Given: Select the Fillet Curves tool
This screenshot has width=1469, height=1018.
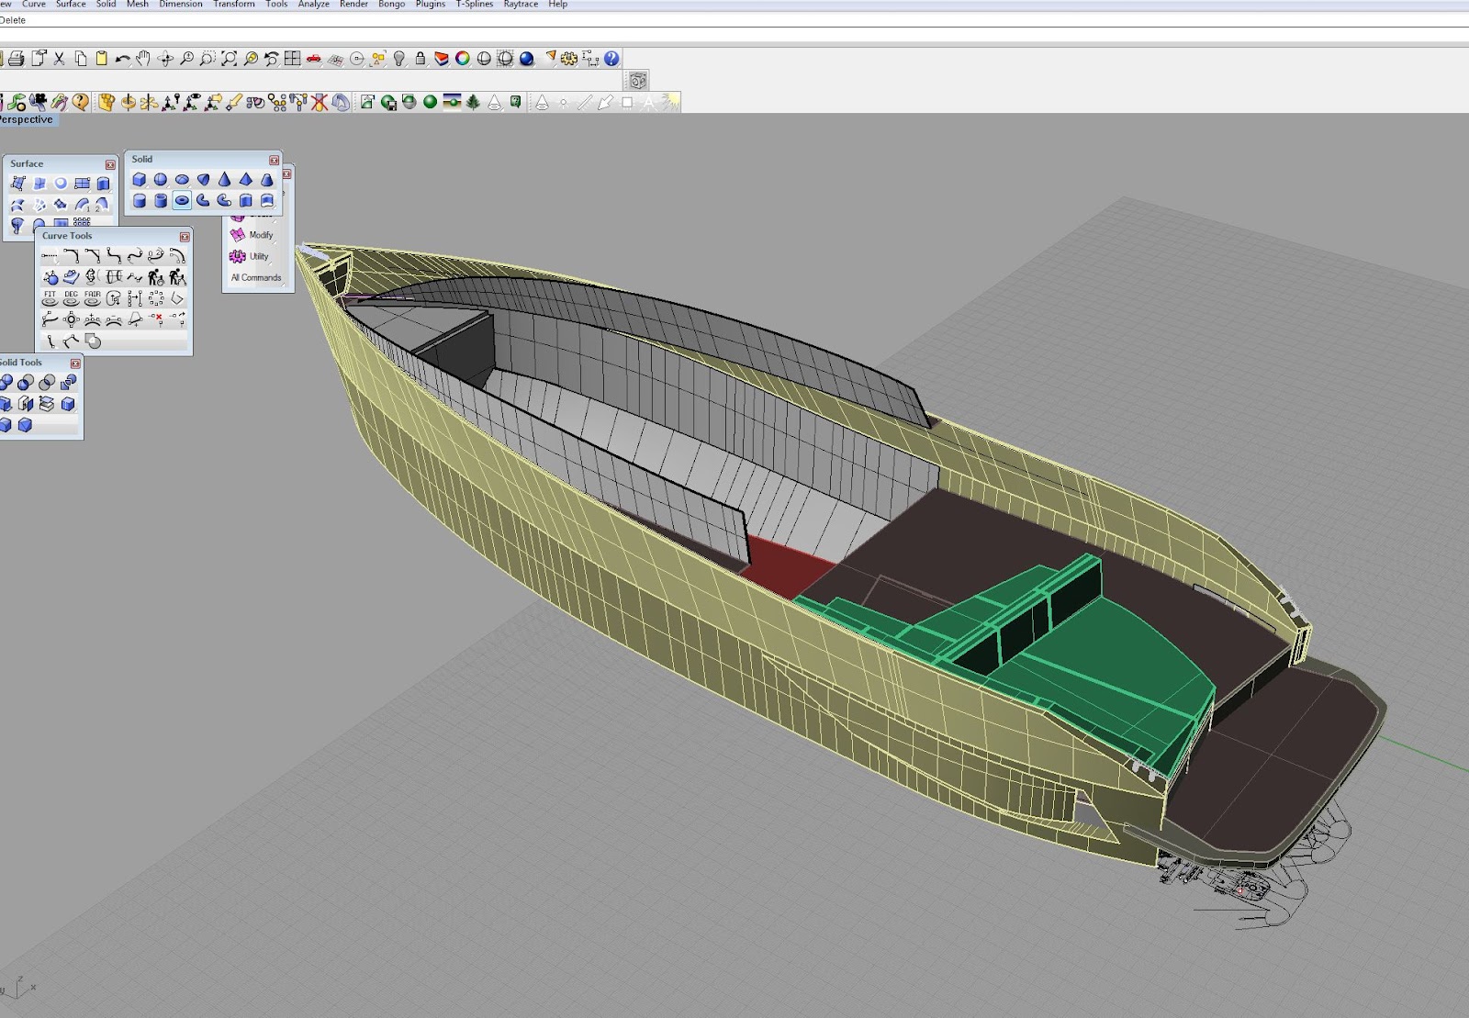Looking at the screenshot, I should pyautogui.click(x=71, y=256).
